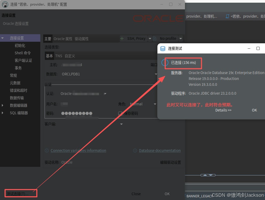
Task: Click the database icon in the 连接测试 title bar
Action: [163, 49]
